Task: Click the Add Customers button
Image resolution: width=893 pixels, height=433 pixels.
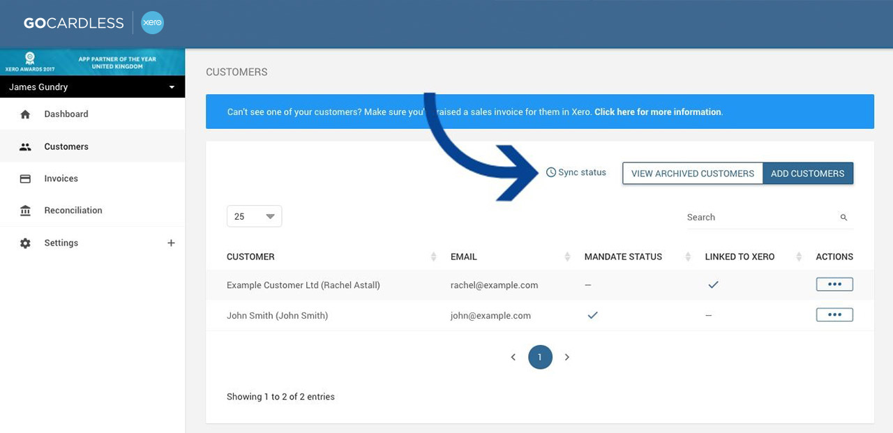Action: [808, 174]
